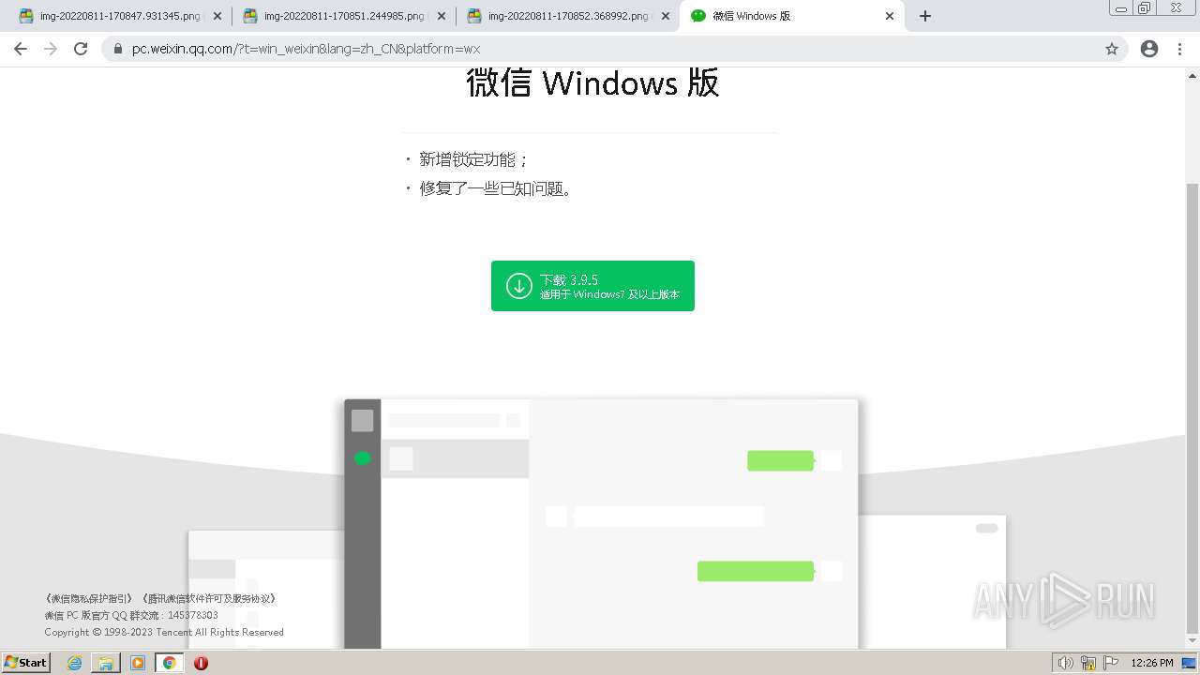Open network status tray icon
Viewport: 1200px width, 675px height.
coord(1088,663)
